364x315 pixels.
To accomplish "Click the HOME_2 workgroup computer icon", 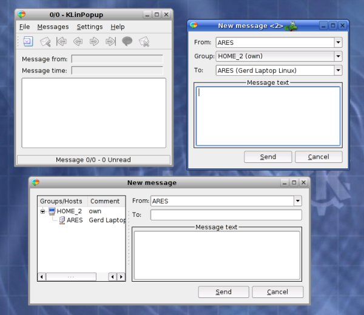I will point(52,211).
